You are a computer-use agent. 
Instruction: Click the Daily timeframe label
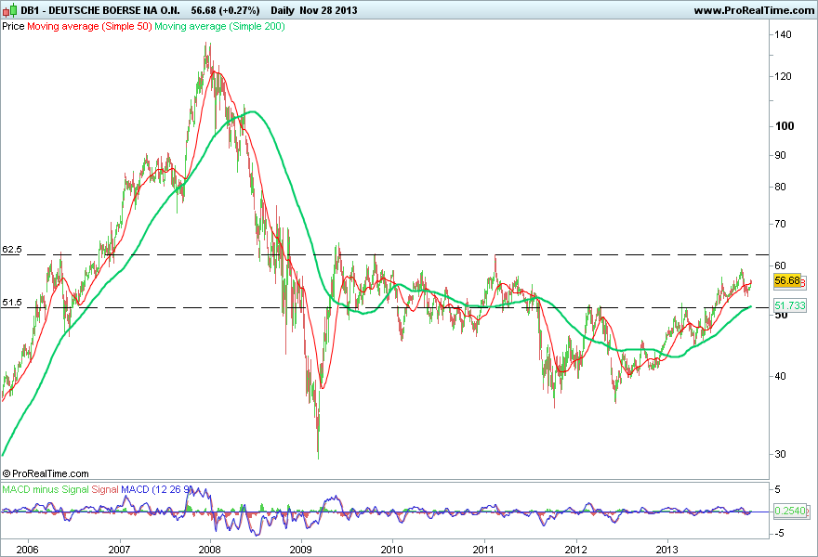[x=283, y=10]
